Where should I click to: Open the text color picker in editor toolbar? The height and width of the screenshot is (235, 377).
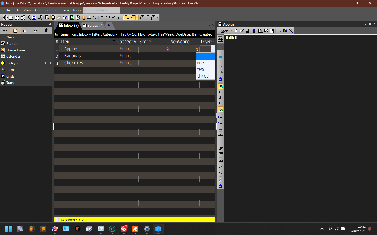[x=220, y=86]
